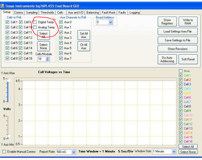Click Show Revisions button

178,49
